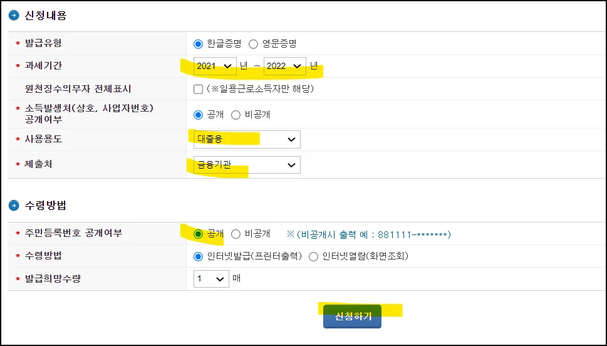Open the 2022 end year dropdown
The image size is (607, 346).
point(284,66)
